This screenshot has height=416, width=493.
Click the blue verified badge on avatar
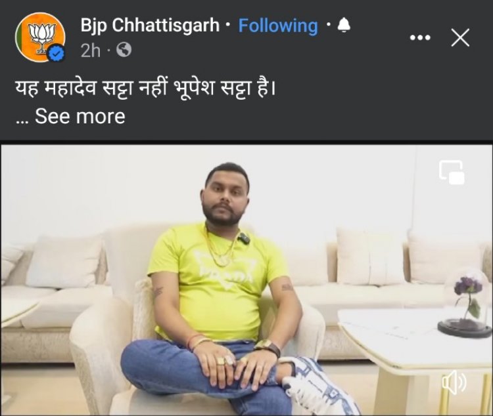pos(57,53)
